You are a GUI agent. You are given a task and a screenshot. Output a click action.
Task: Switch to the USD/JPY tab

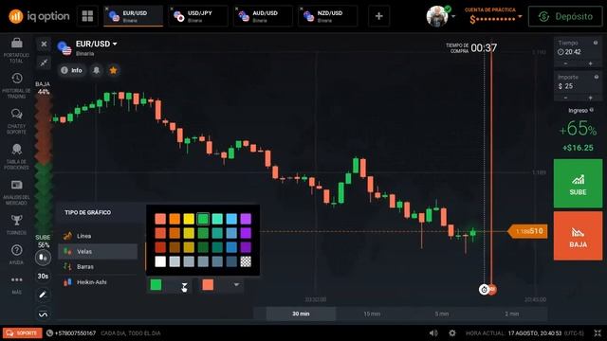click(198, 16)
